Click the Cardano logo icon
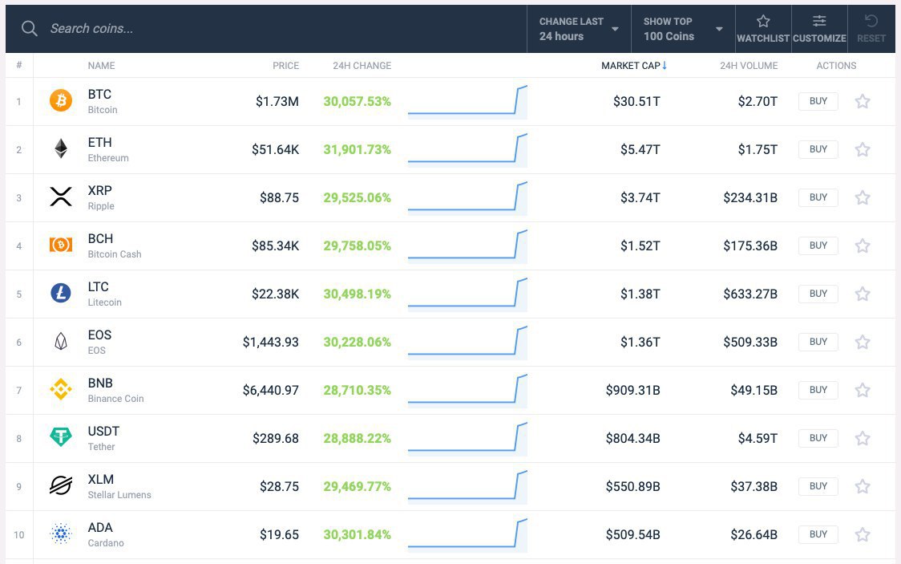Screen dimensions: 901x564 (61, 534)
